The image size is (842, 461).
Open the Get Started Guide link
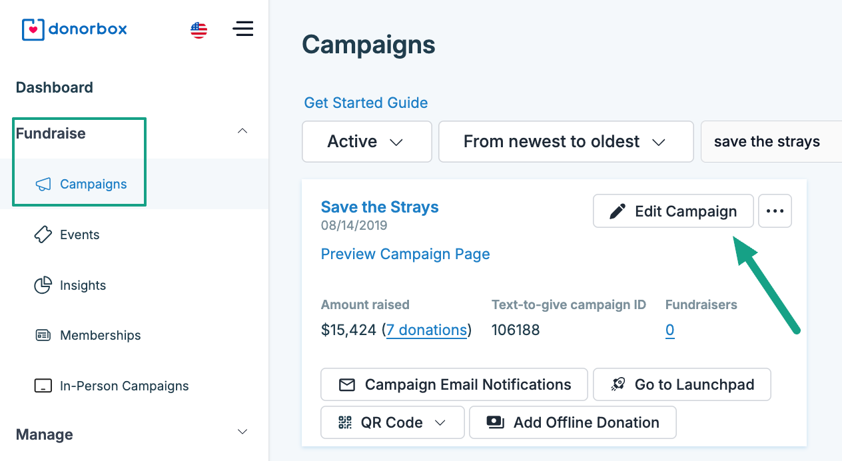click(x=366, y=103)
